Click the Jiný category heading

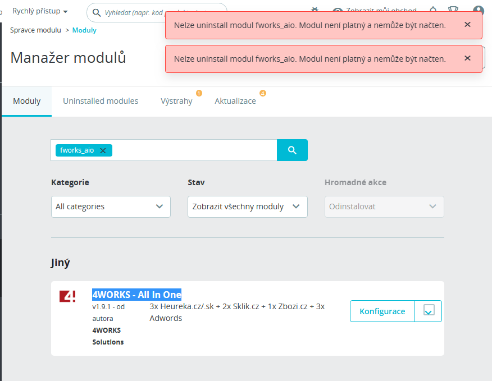[x=61, y=263]
